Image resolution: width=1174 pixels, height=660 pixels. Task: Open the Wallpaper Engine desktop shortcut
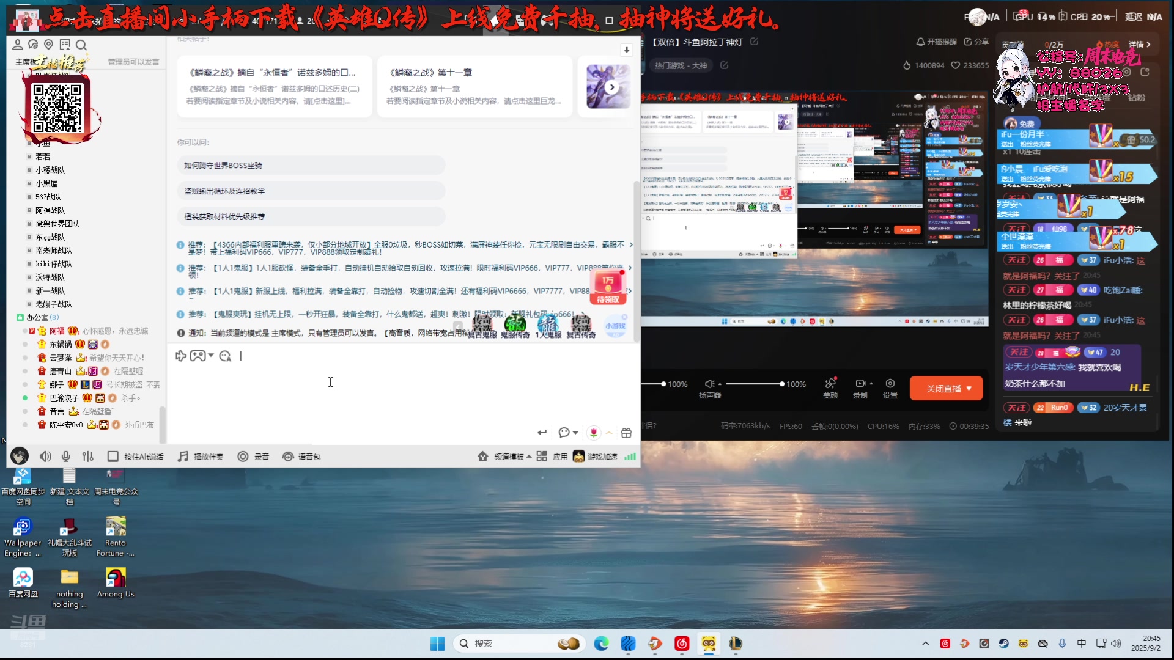click(x=23, y=537)
